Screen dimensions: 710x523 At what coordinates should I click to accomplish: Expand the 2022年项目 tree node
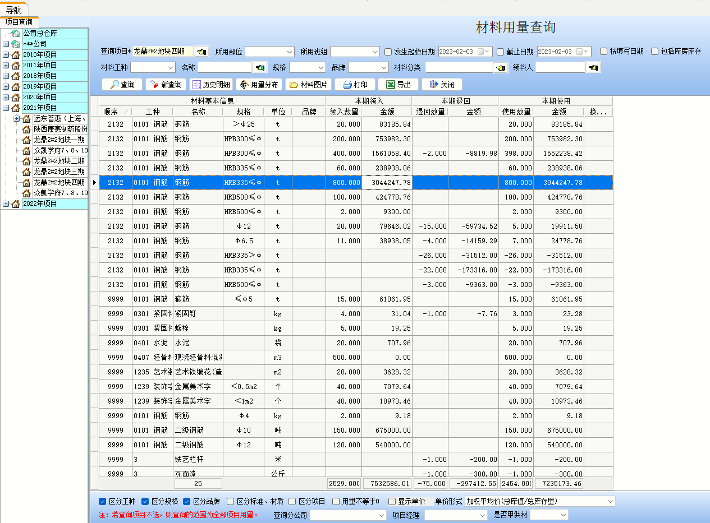click(x=6, y=204)
